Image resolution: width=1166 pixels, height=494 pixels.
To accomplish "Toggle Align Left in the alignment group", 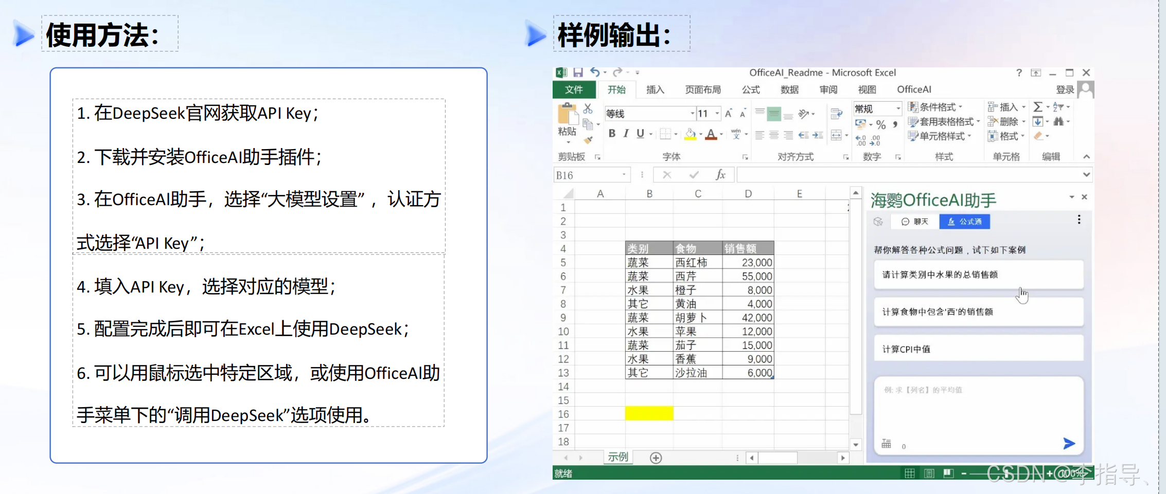I will [x=759, y=135].
